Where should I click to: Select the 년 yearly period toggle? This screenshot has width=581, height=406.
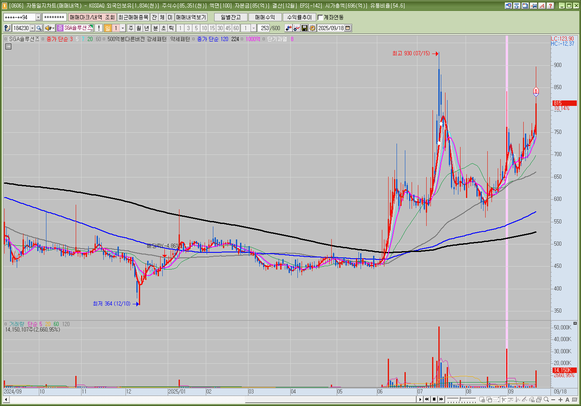pos(147,28)
